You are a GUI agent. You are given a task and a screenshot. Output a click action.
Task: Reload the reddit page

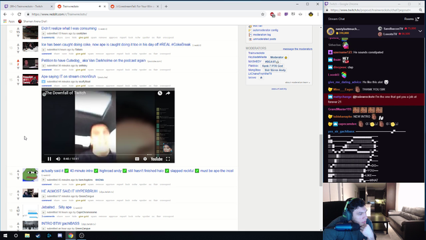(19, 14)
